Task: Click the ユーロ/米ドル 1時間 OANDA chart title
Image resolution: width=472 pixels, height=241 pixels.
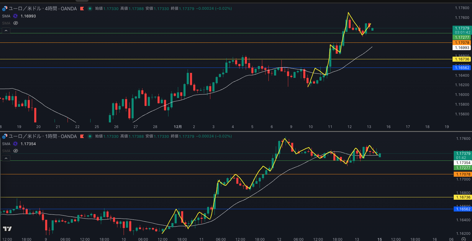Action: pyautogui.click(x=43, y=136)
